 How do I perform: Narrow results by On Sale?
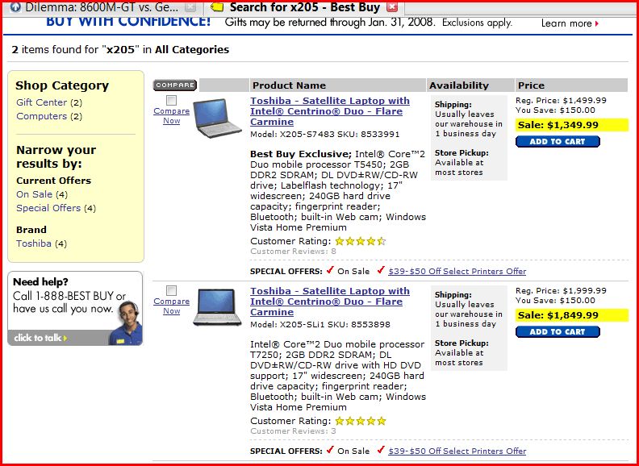(34, 194)
